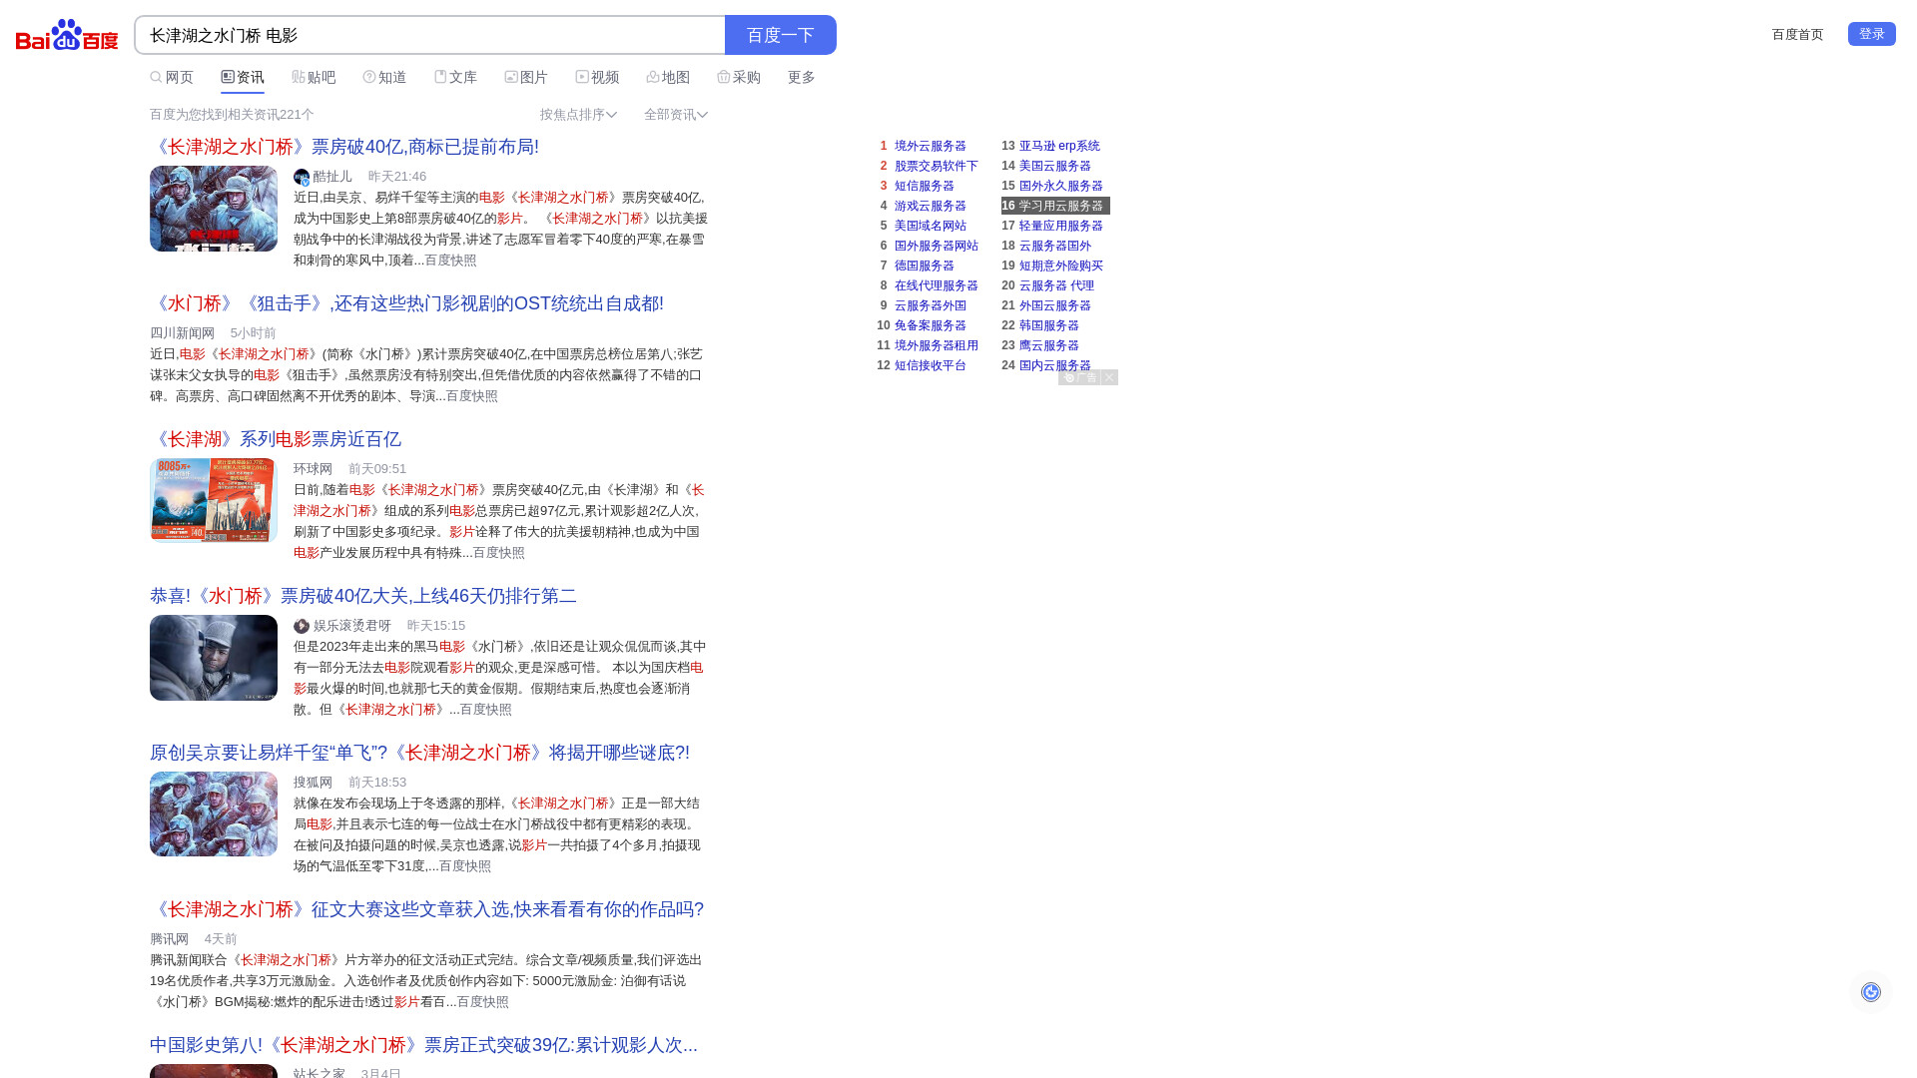Click the 短期意外险购买 ad link
The width and height of the screenshot is (1917, 1078).
click(1061, 266)
